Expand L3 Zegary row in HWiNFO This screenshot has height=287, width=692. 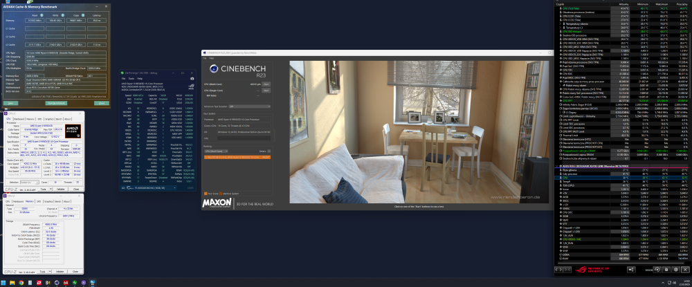(x=560, y=113)
